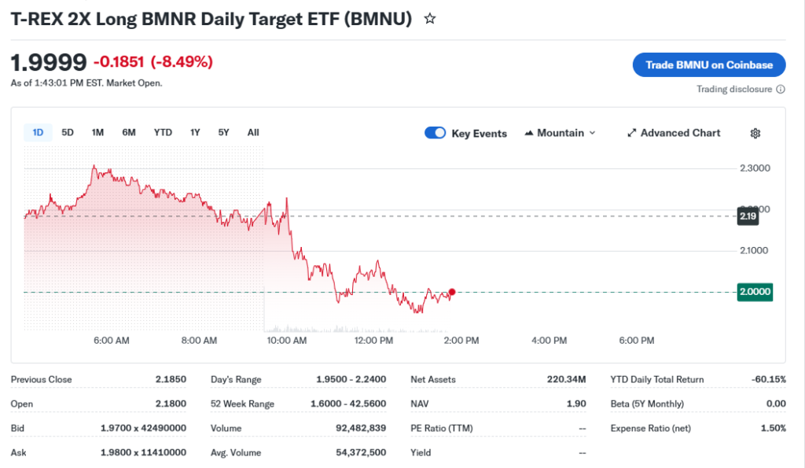Show the 1M chart range
The height and width of the screenshot is (468, 805).
click(97, 132)
